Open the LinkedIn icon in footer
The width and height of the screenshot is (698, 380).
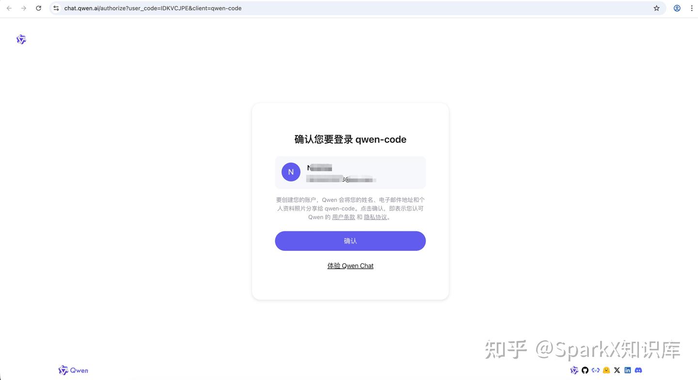[x=628, y=370]
